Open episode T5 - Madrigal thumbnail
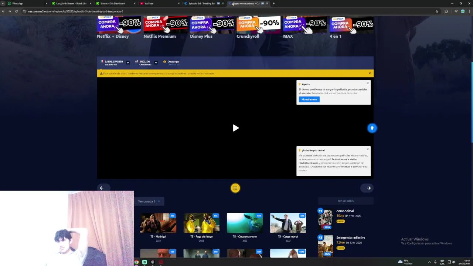This screenshot has width=473, height=266. coord(158,223)
